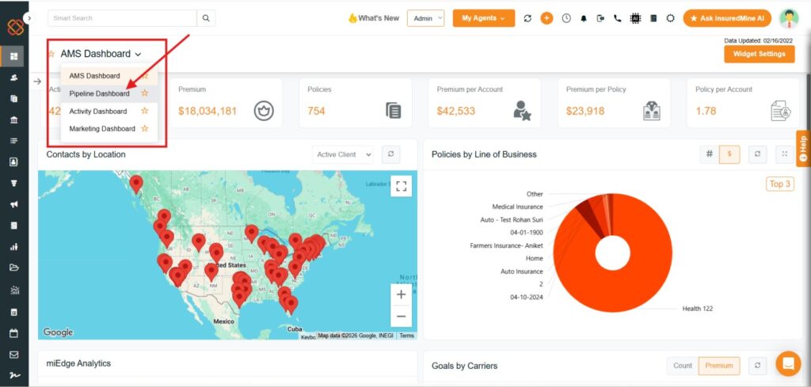Screen dimensions: 811x387
Task: Expand the My Agents dropdown
Action: tap(484, 18)
